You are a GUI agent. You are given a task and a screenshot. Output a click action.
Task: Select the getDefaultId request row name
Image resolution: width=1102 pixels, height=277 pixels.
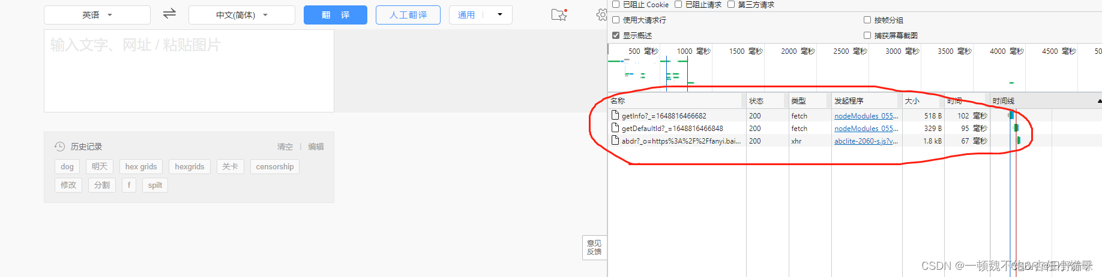pos(672,129)
